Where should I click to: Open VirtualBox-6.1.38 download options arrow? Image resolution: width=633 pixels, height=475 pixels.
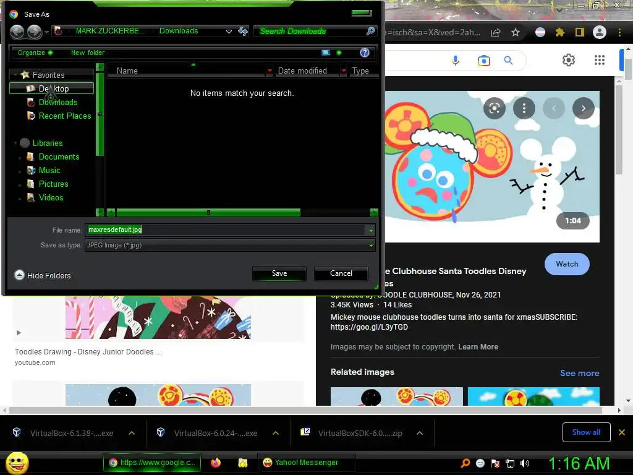click(x=132, y=433)
